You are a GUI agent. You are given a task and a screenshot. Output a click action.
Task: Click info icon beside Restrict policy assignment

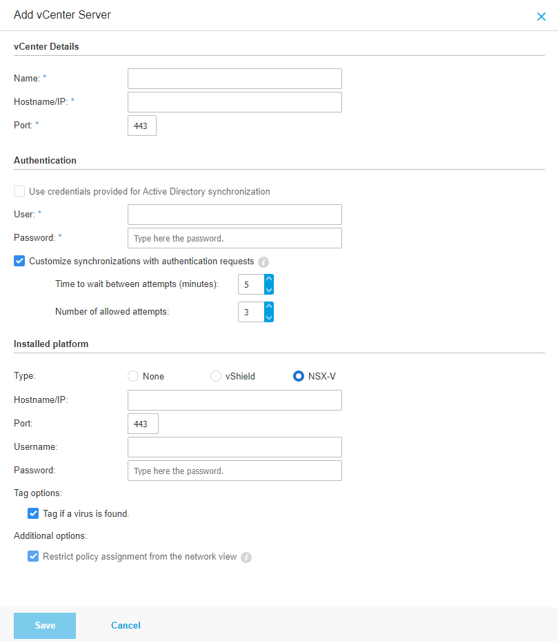246,557
